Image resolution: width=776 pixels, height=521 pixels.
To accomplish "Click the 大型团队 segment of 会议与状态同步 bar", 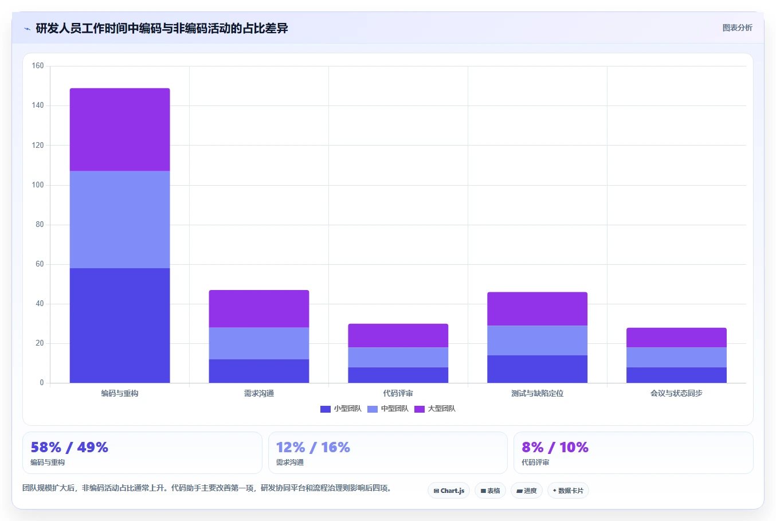I will click(x=677, y=338).
